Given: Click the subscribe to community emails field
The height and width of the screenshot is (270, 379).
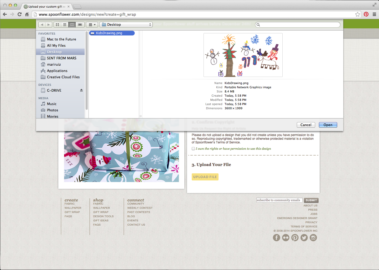Looking at the screenshot, I should (x=279, y=200).
